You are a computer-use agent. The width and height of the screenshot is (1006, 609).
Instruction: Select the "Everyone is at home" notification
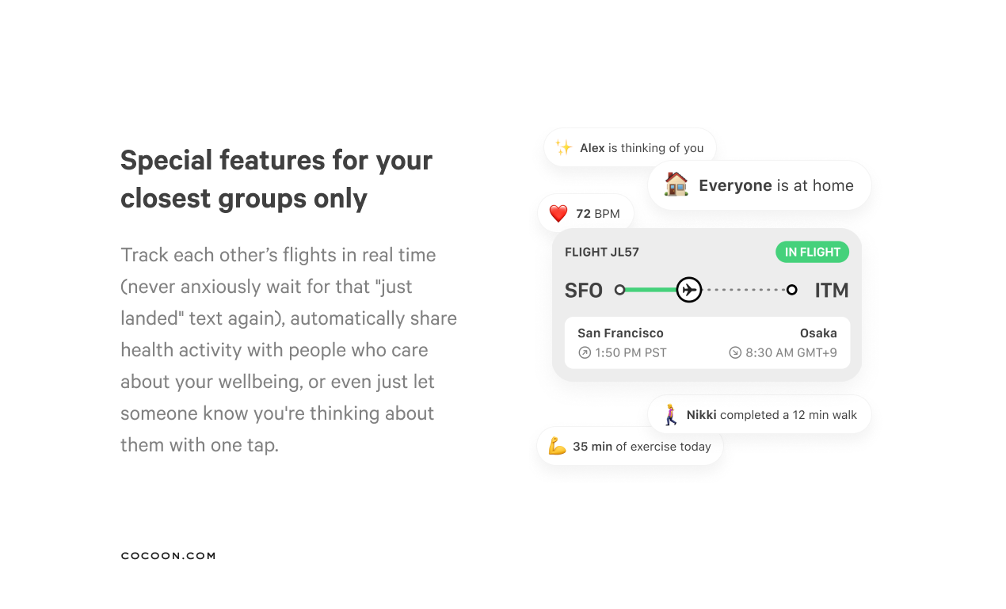(x=760, y=185)
